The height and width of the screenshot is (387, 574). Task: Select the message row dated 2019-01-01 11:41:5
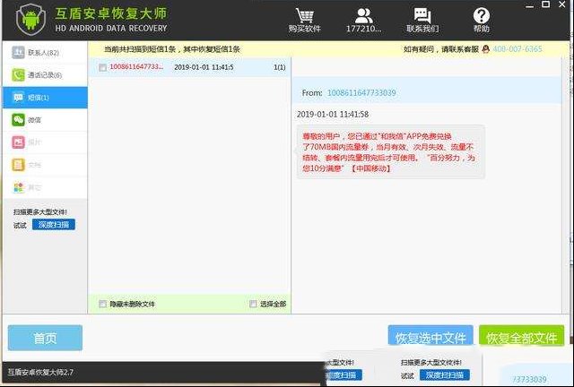tap(189, 67)
